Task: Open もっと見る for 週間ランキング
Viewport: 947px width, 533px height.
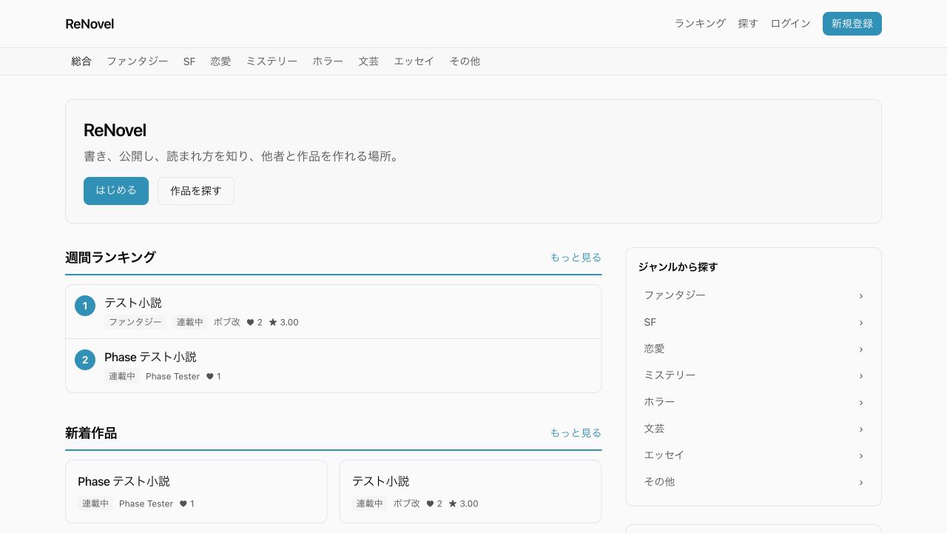Action: (576, 258)
